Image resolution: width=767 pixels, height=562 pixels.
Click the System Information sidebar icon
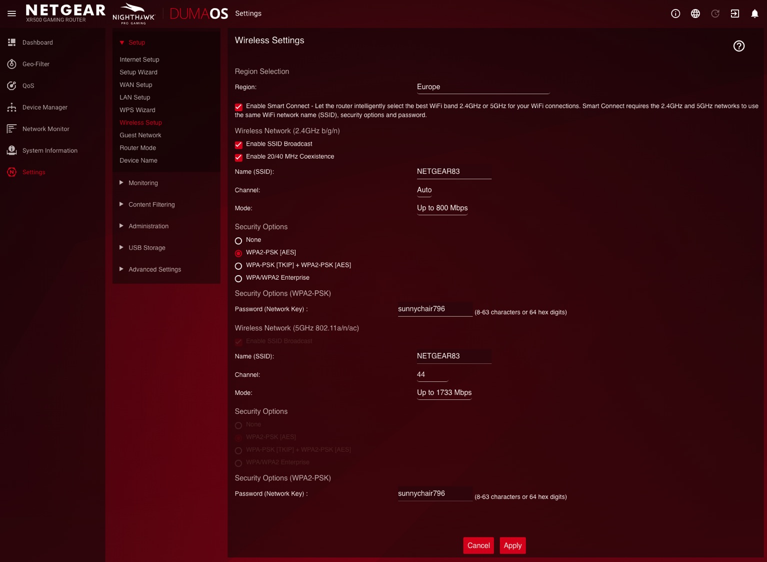(x=12, y=150)
